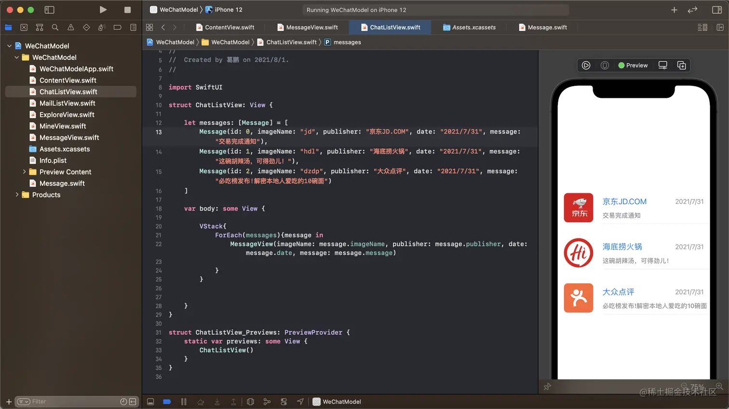This screenshot has height=409, width=729.
Task: Select the 京东JD.COM message row title
Action: pyautogui.click(x=624, y=202)
